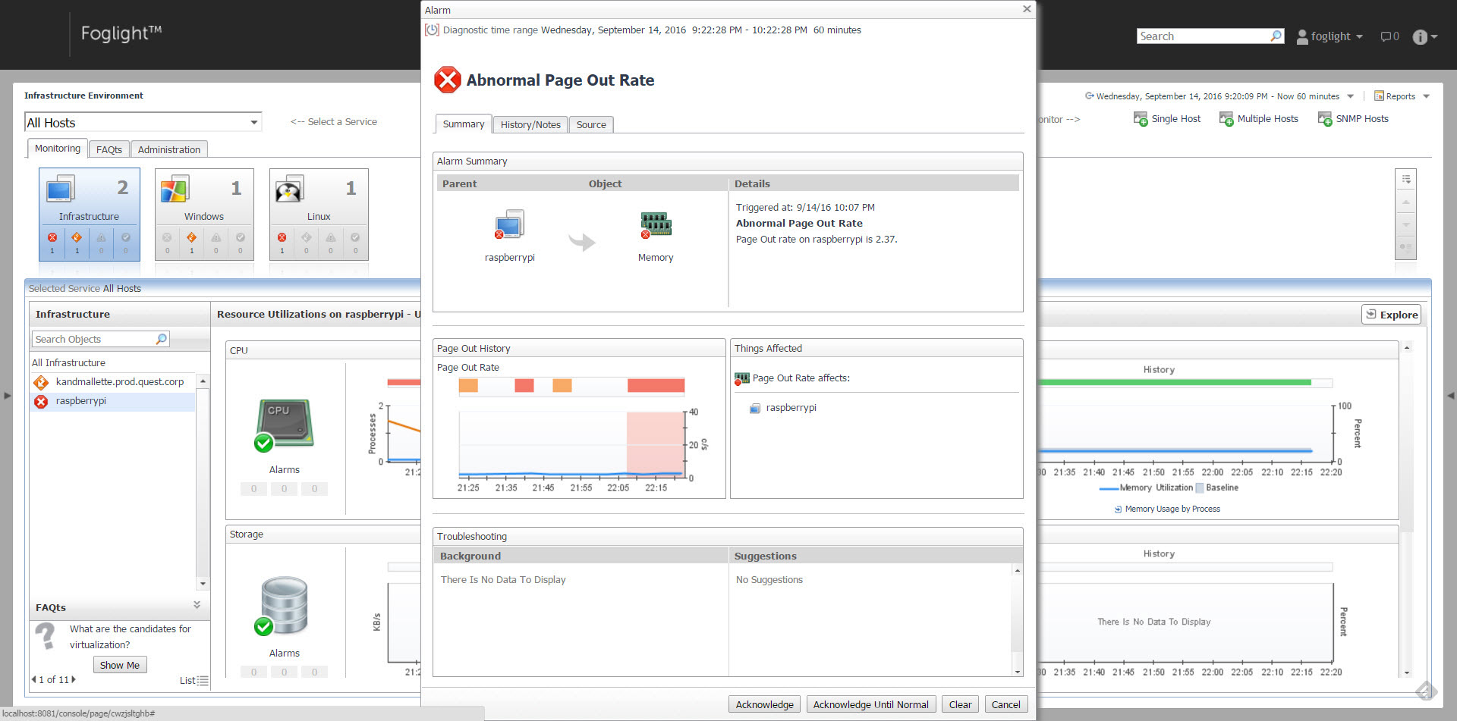Screen dimensions: 1457x721
Task: Open the info help icon in the header
Action: click(x=1420, y=36)
